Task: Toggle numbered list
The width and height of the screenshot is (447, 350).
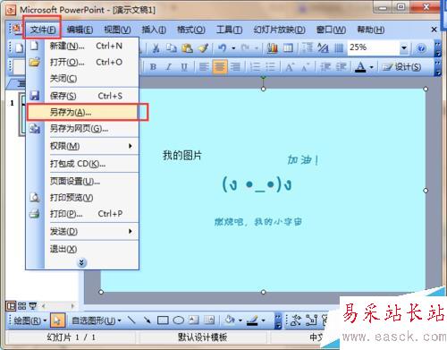Action: click(255, 67)
